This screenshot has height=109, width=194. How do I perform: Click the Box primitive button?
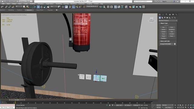click(163, 27)
